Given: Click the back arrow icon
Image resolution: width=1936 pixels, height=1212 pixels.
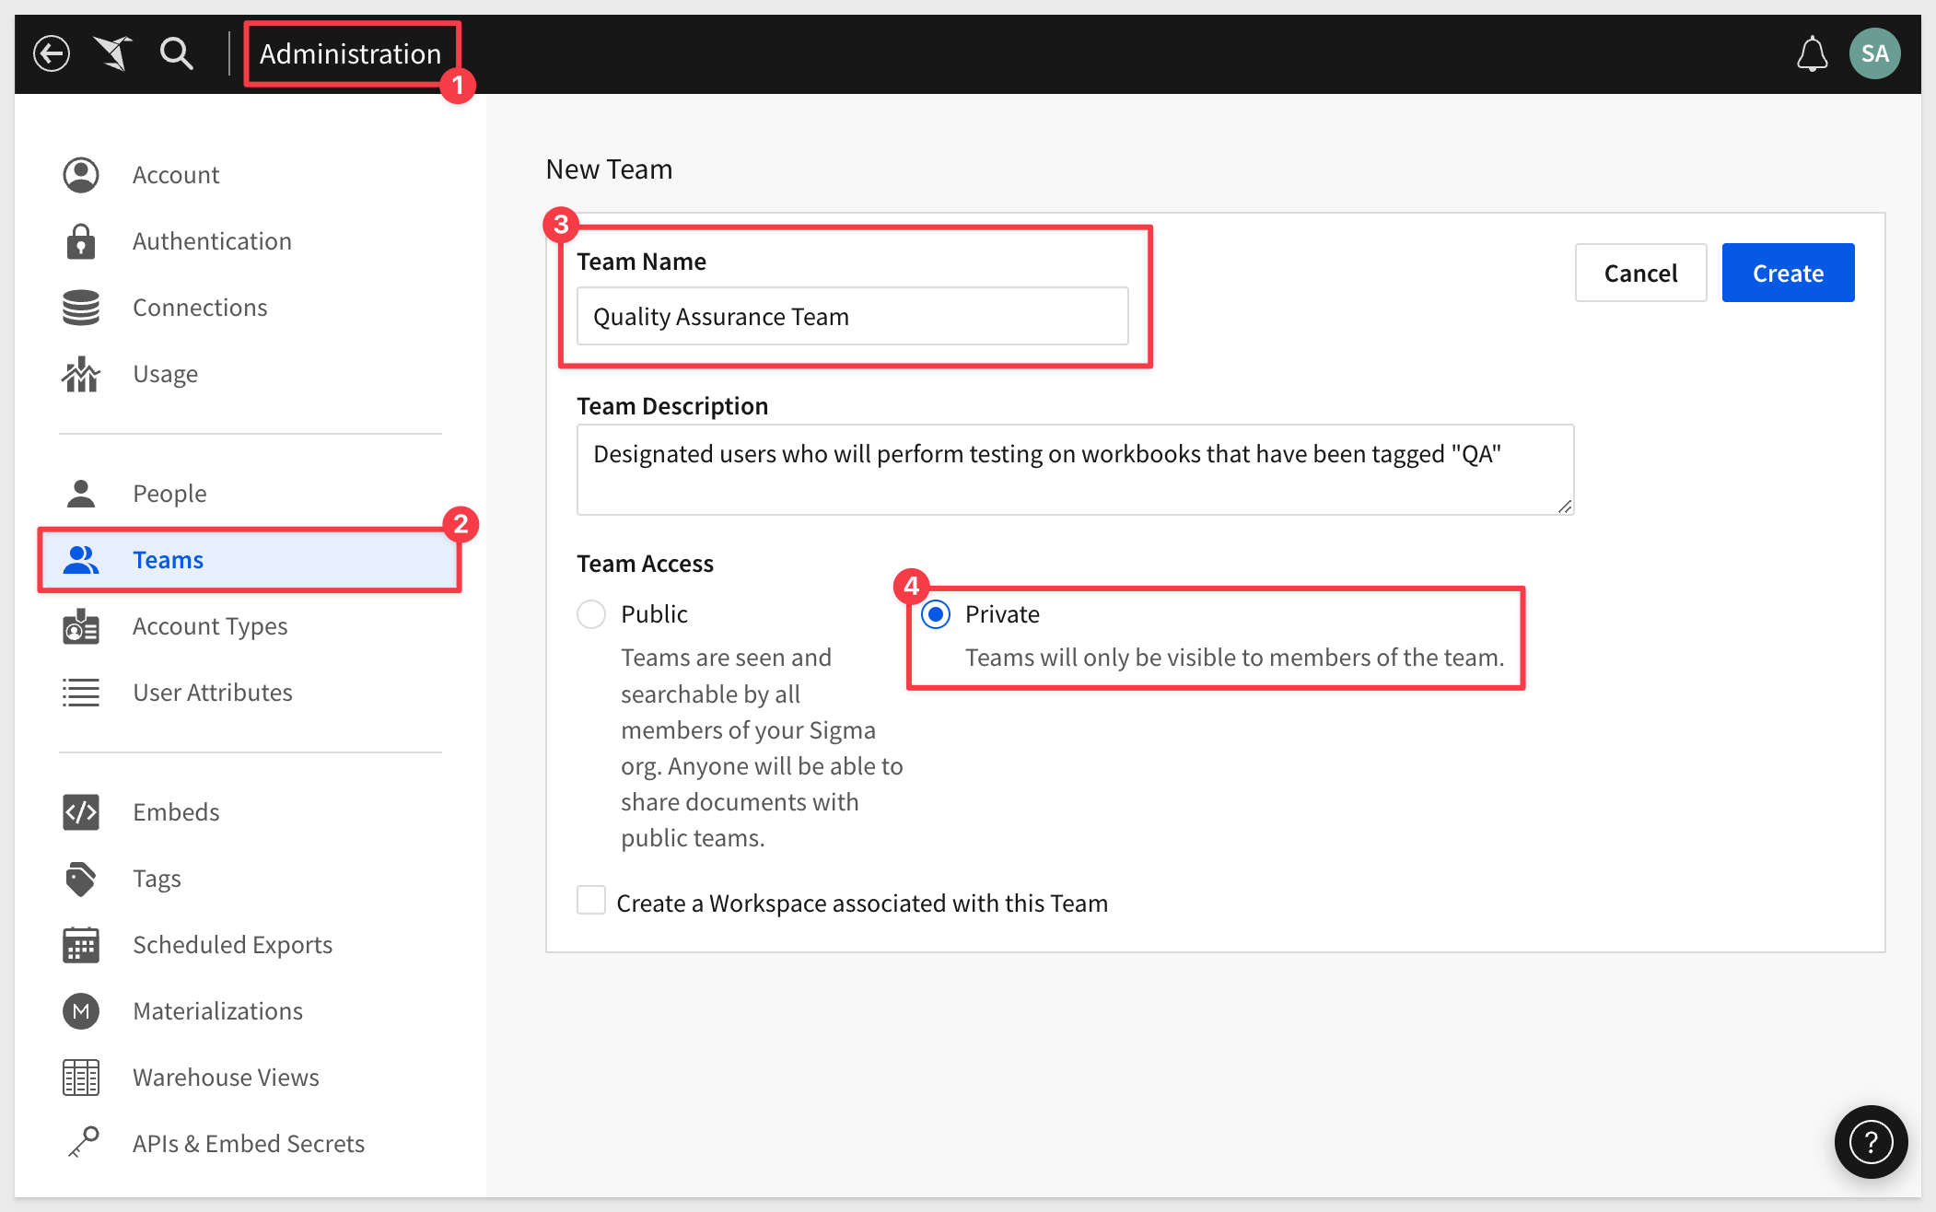Looking at the screenshot, I should point(52,53).
